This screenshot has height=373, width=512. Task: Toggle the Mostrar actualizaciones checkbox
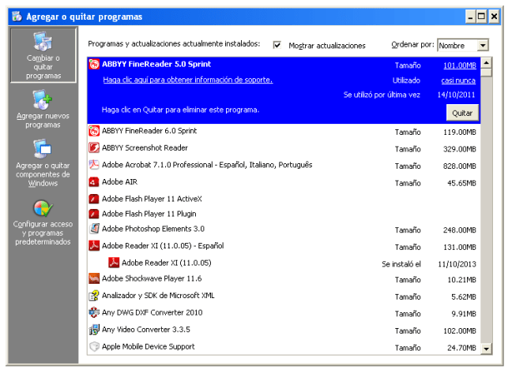tap(277, 46)
